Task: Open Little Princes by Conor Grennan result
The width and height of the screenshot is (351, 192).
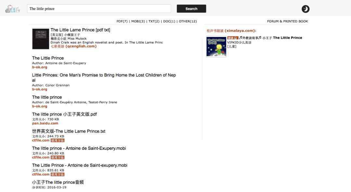Action: coord(104,78)
